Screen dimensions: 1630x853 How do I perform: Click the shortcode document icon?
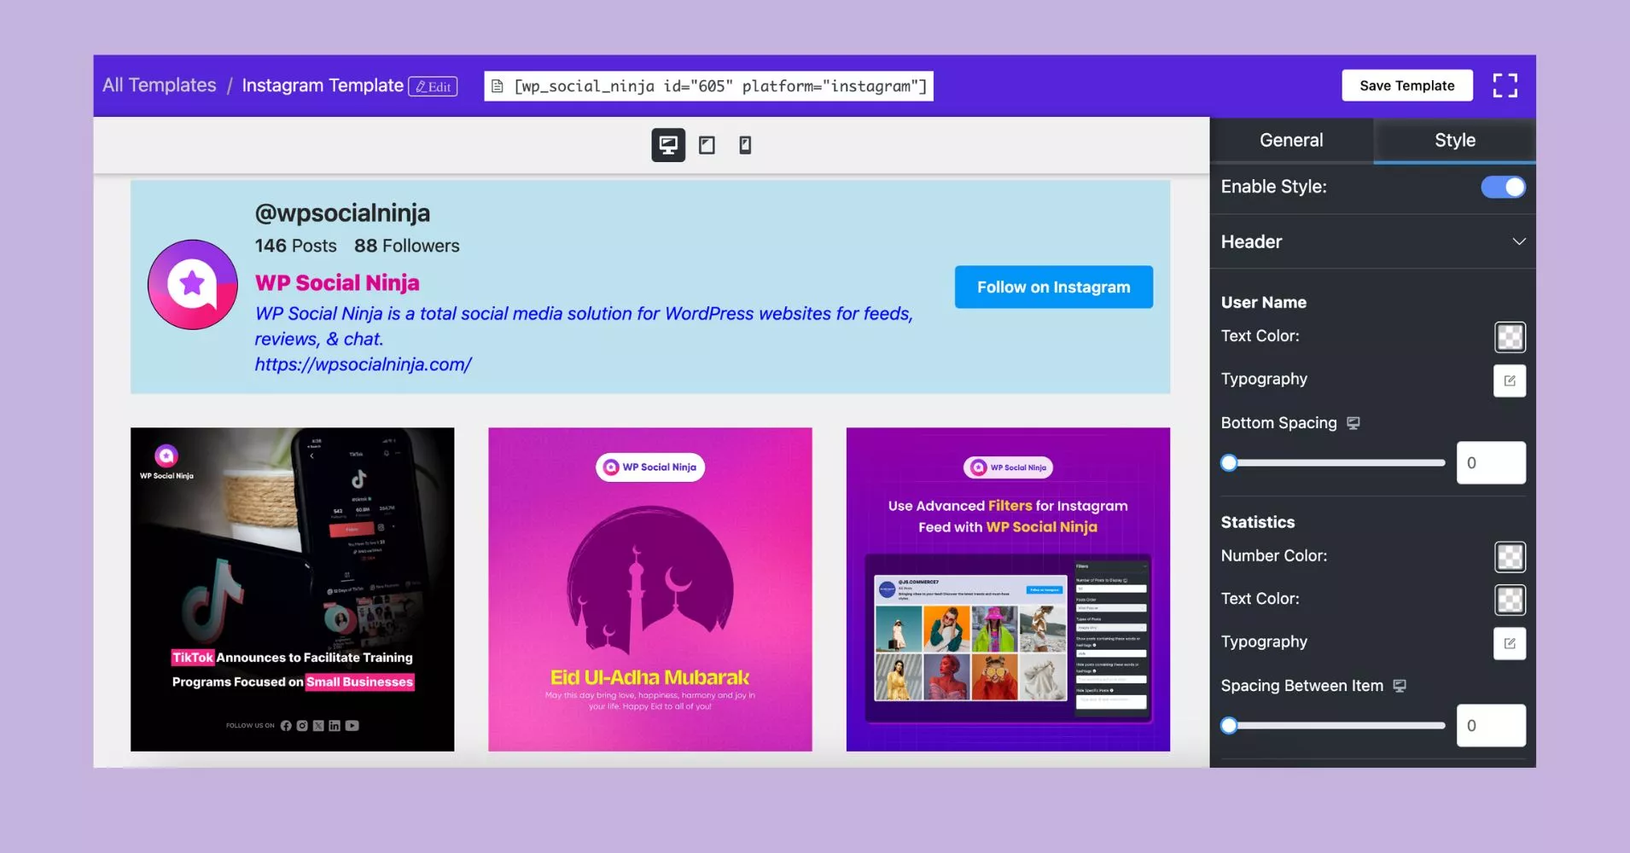click(498, 86)
